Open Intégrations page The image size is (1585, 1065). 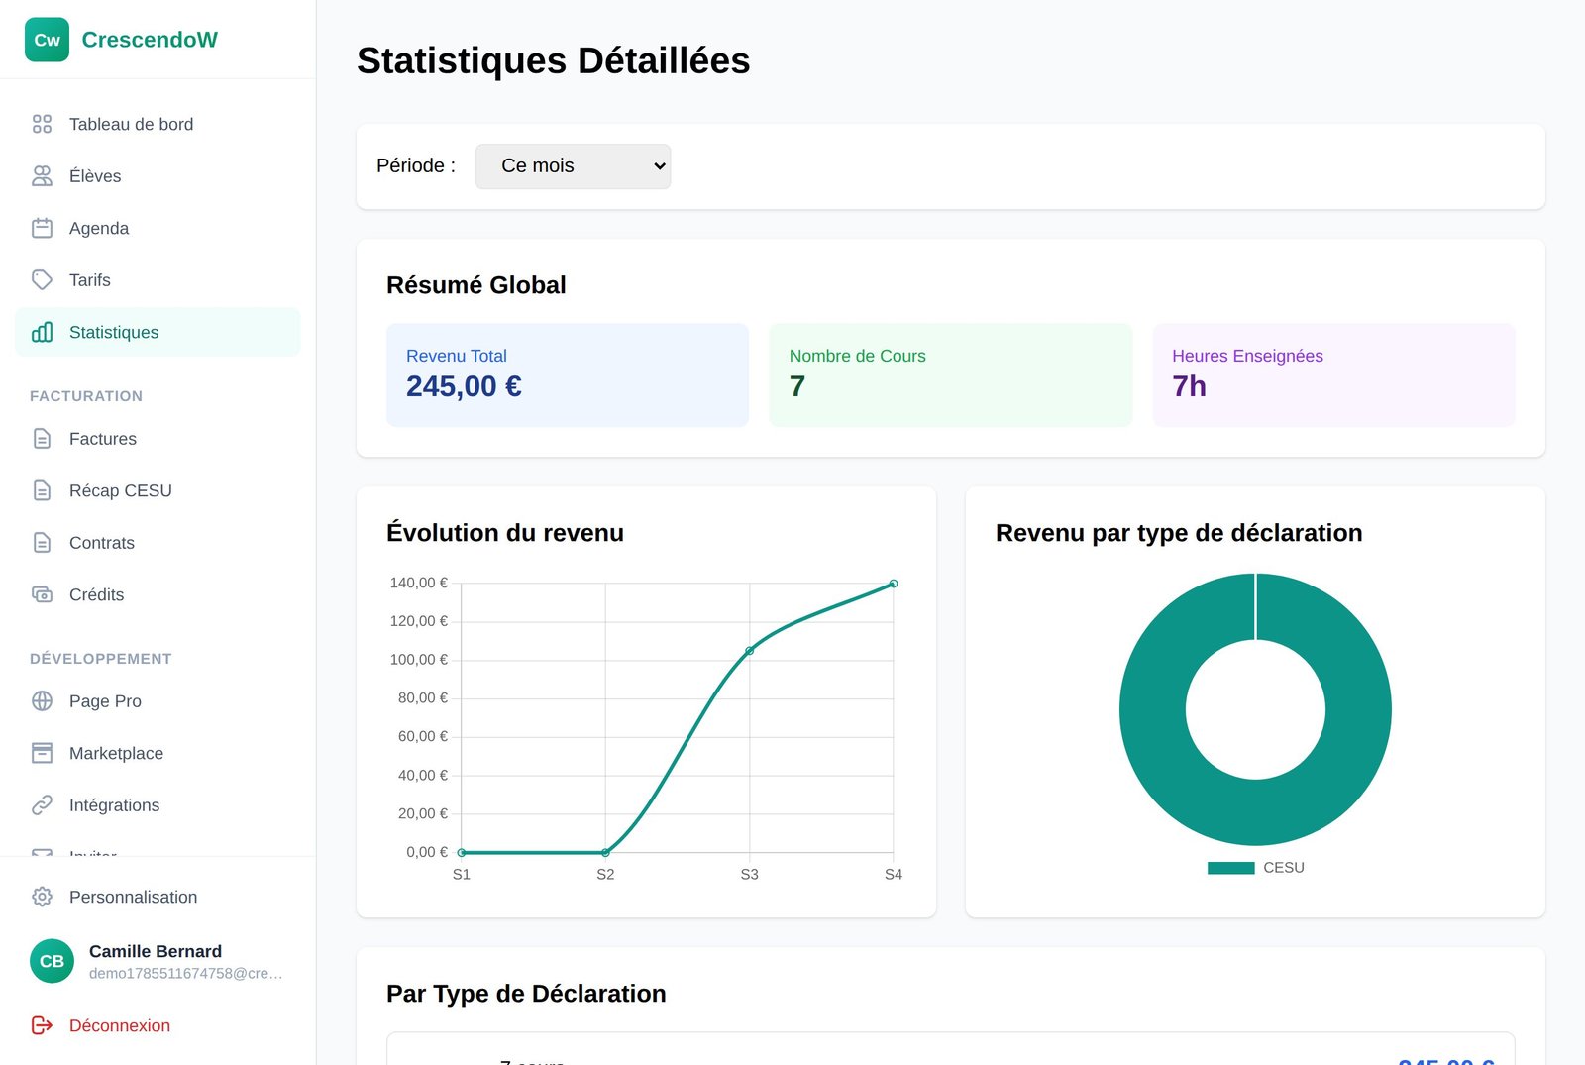point(158,805)
